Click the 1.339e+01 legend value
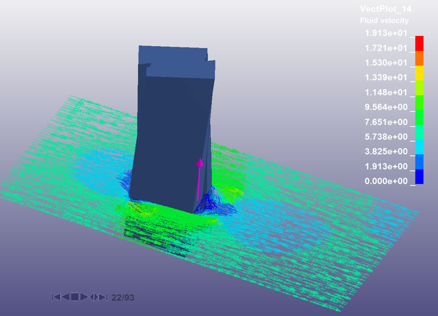 point(386,77)
